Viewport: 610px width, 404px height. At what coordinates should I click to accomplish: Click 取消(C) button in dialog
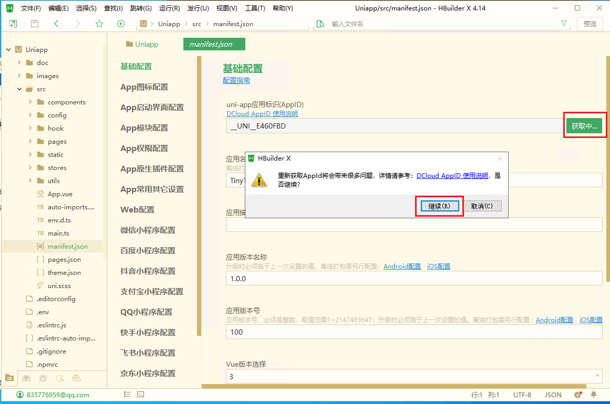(x=482, y=206)
